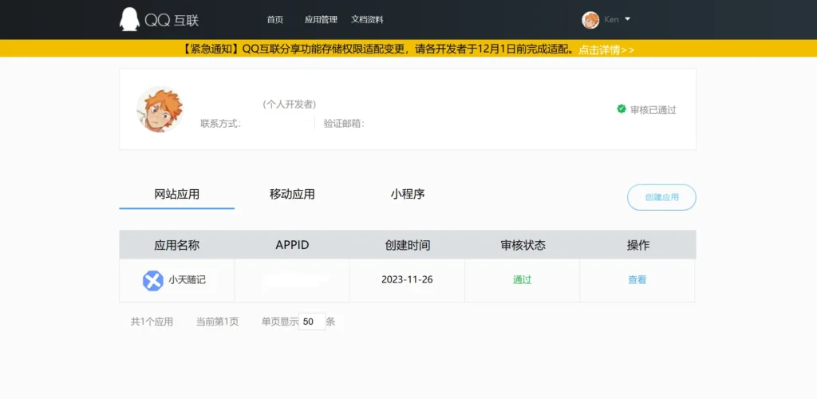The image size is (817, 399).
Task: Click the 创建应用 button
Action: 661,197
